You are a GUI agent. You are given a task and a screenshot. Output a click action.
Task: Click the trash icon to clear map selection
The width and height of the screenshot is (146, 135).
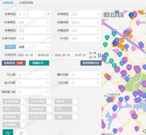[x=121, y=15]
